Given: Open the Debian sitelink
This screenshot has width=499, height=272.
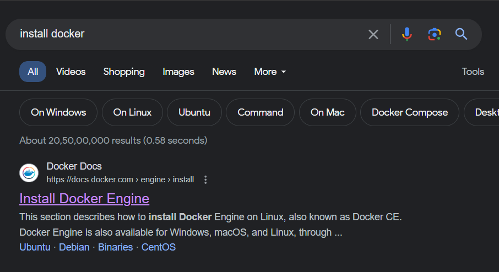Looking at the screenshot, I should [74, 247].
